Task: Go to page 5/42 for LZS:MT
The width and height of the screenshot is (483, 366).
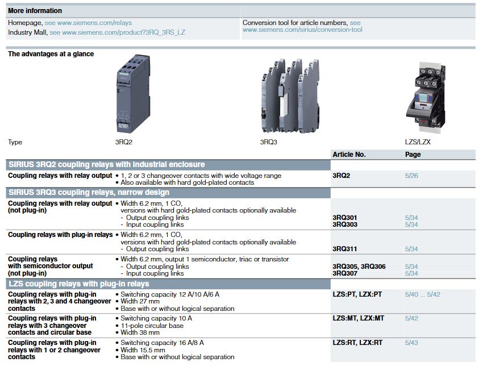Action: point(411,318)
